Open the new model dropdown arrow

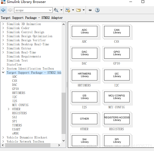[73, 10]
